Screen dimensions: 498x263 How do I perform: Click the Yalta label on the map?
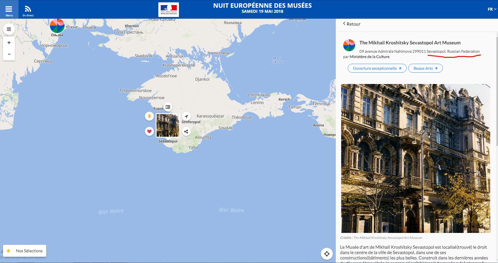coord(193,147)
